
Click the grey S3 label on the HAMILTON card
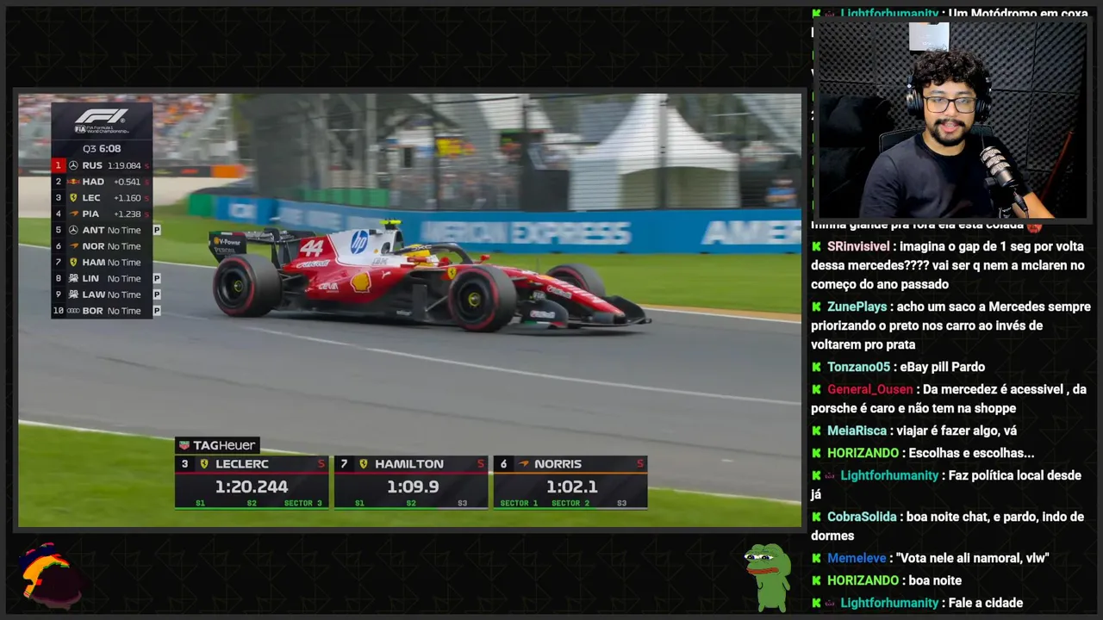coord(463,504)
